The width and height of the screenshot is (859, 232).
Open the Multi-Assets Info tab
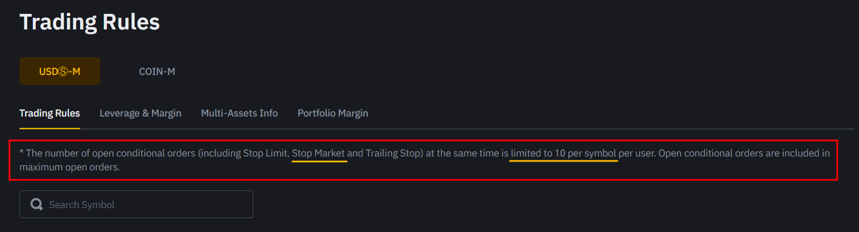click(x=239, y=113)
